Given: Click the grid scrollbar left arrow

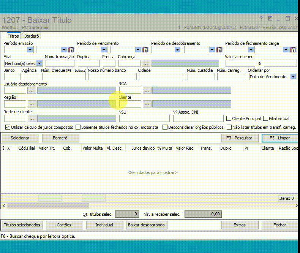Looking at the screenshot, I should pyautogui.click(x=4, y=206).
